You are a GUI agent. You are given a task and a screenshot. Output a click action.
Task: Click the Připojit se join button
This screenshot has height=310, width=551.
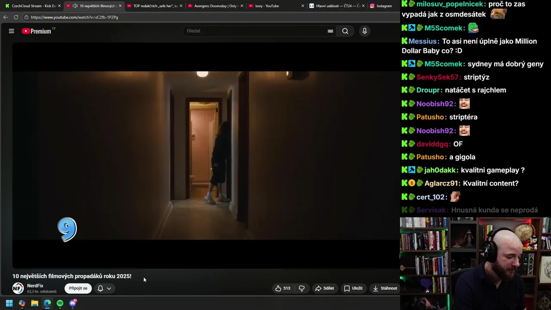point(78,288)
